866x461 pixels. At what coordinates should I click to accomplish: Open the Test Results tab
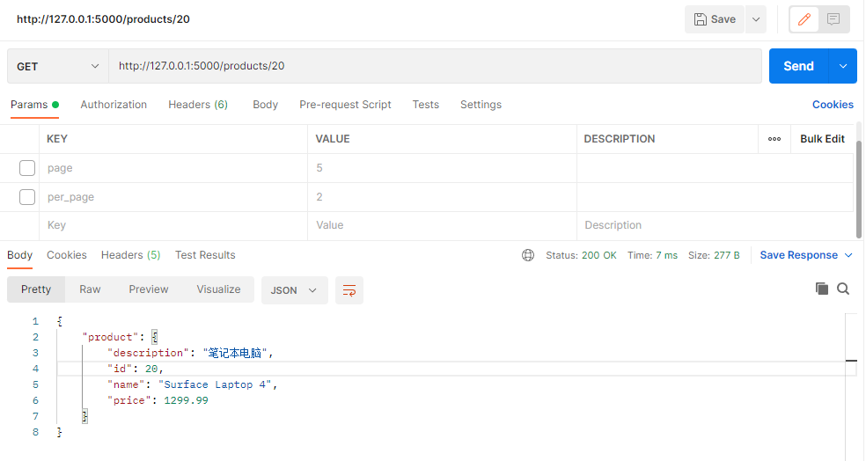(205, 255)
